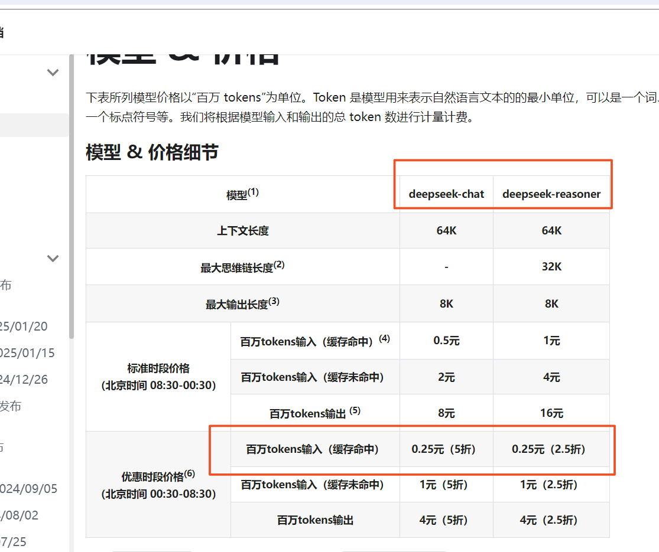Open the sidebar news entry dated 24/12/26
Screen dimensions: 659x552
(x=24, y=380)
